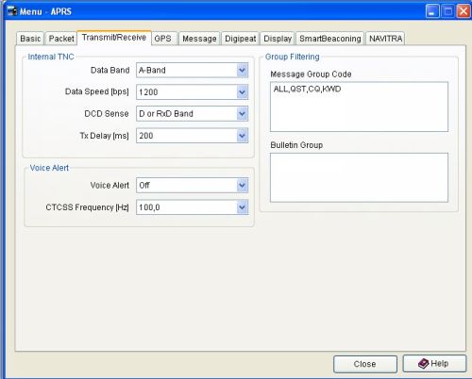This screenshot has width=472, height=379.
Task: Open the Packet tab
Action: point(61,39)
